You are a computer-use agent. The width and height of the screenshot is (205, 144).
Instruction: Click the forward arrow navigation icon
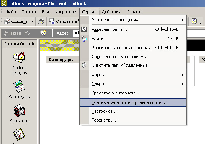[x=27, y=33]
